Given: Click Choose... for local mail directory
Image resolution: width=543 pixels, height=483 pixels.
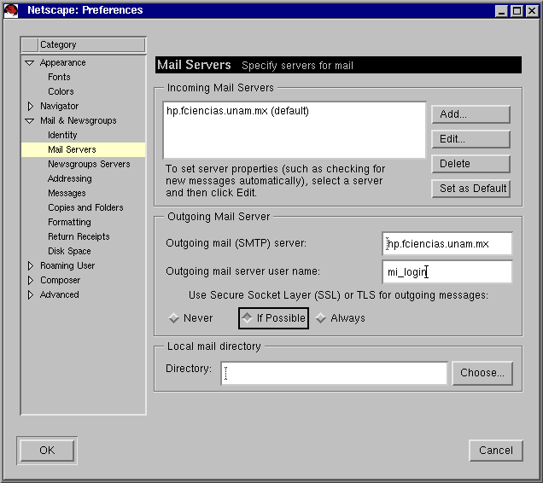Looking at the screenshot, I should point(482,373).
